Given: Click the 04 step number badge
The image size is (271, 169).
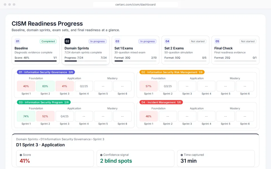Looking at the screenshot, I should click(167, 41).
